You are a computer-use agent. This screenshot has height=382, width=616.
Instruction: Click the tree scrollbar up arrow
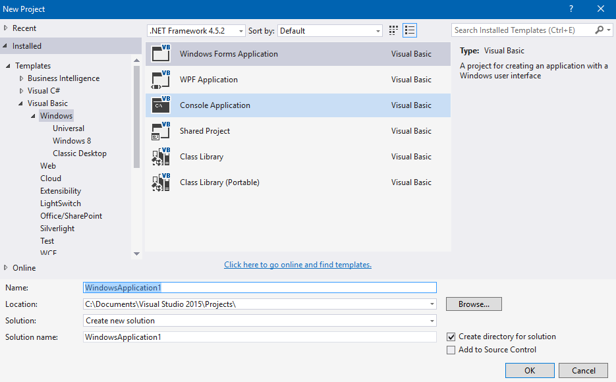point(137,61)
